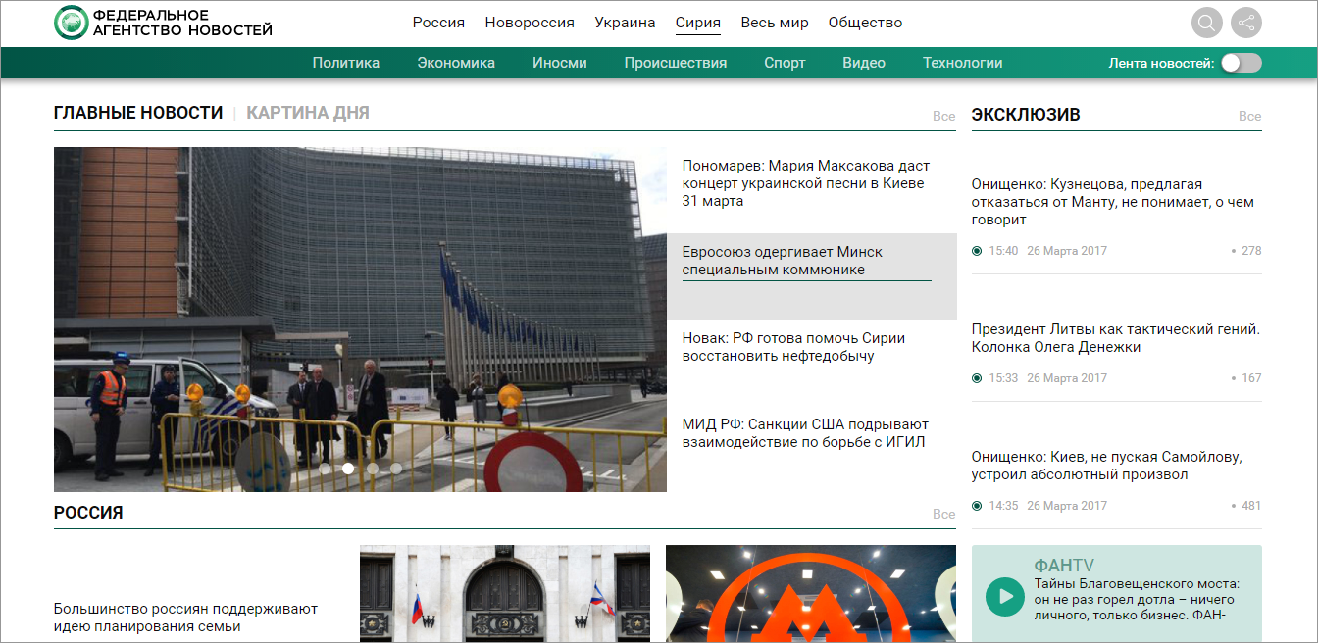Go to the Политика category
Screen dimensions: 1318x643
[345, 63]
